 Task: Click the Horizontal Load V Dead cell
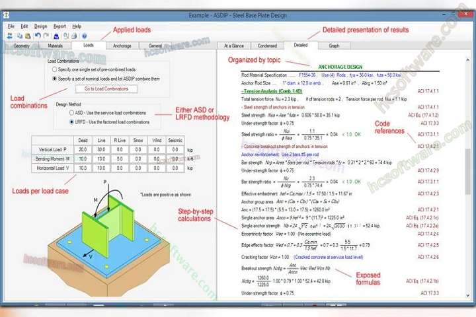[x=83, y=168]
